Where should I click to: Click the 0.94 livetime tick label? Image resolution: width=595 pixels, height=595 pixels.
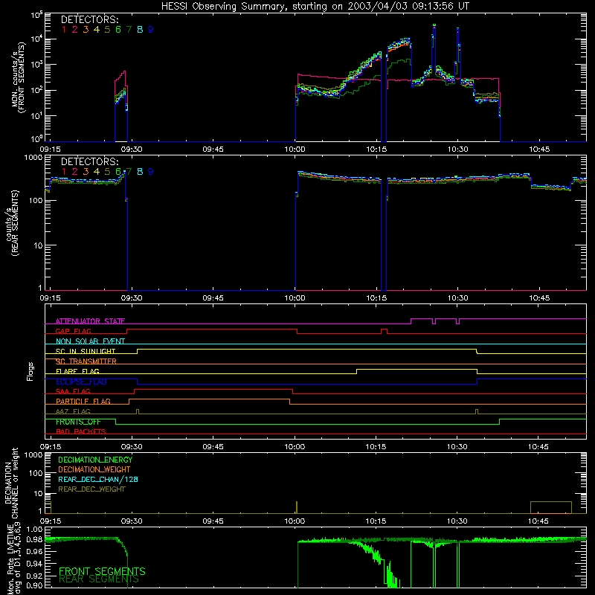[34, 564]
